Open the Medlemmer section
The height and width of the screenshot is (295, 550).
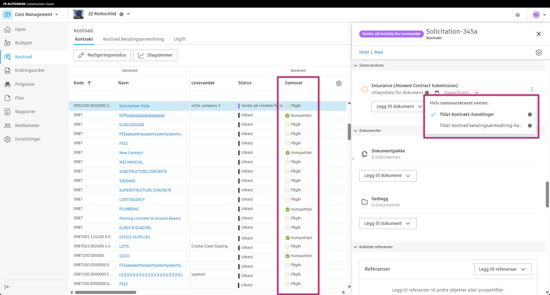point(27,126)
